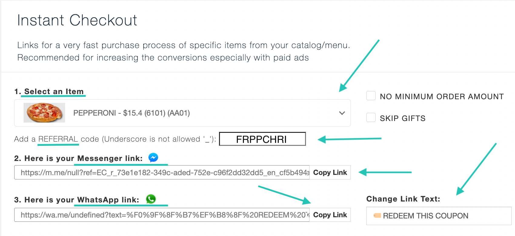This screenshot has height=236, width=515.
Task: Click the Messenger logo icon
Action: click(x=153, y=158)
